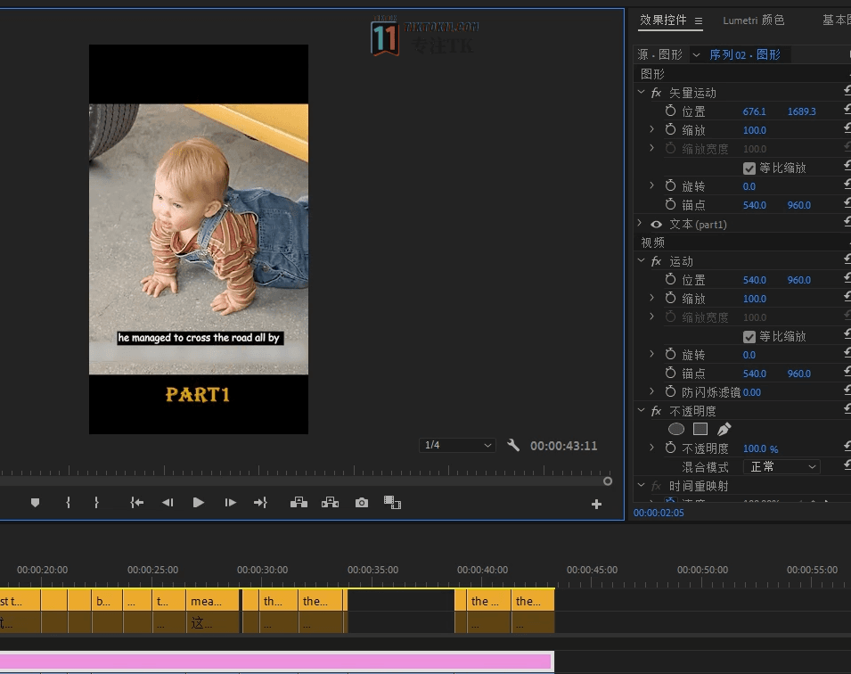This screenshot has width=851, height=674.
Task: Click the 序列 02 · 图形 sequence link
Action: (744, 54)
